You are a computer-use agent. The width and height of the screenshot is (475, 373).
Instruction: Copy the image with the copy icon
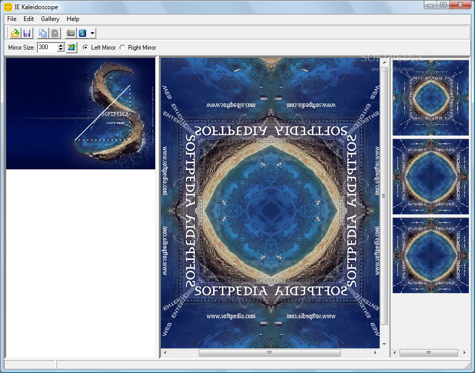(43, 33)
